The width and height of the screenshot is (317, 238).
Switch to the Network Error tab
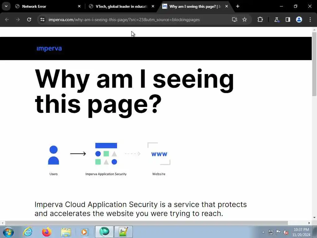pos(47,7)
